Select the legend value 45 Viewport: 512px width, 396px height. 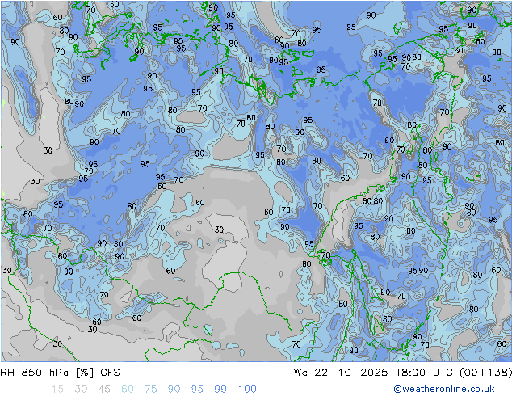(104, 390)
